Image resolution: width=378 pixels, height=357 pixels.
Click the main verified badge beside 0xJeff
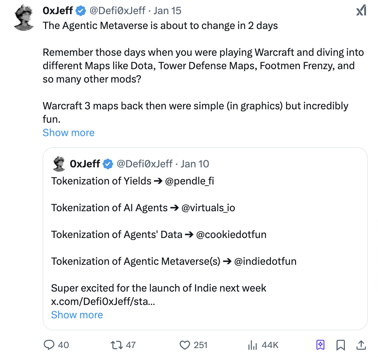pos(81,11)
